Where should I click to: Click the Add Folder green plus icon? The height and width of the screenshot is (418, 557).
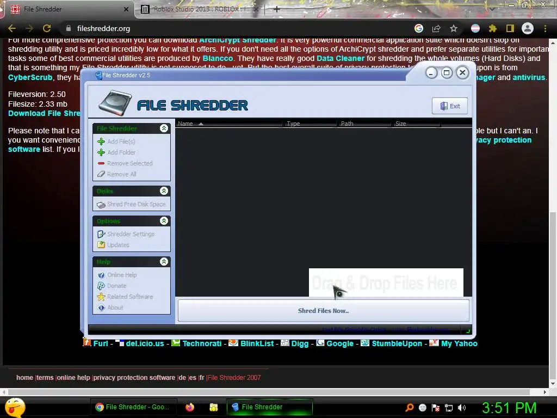[101, 152]
